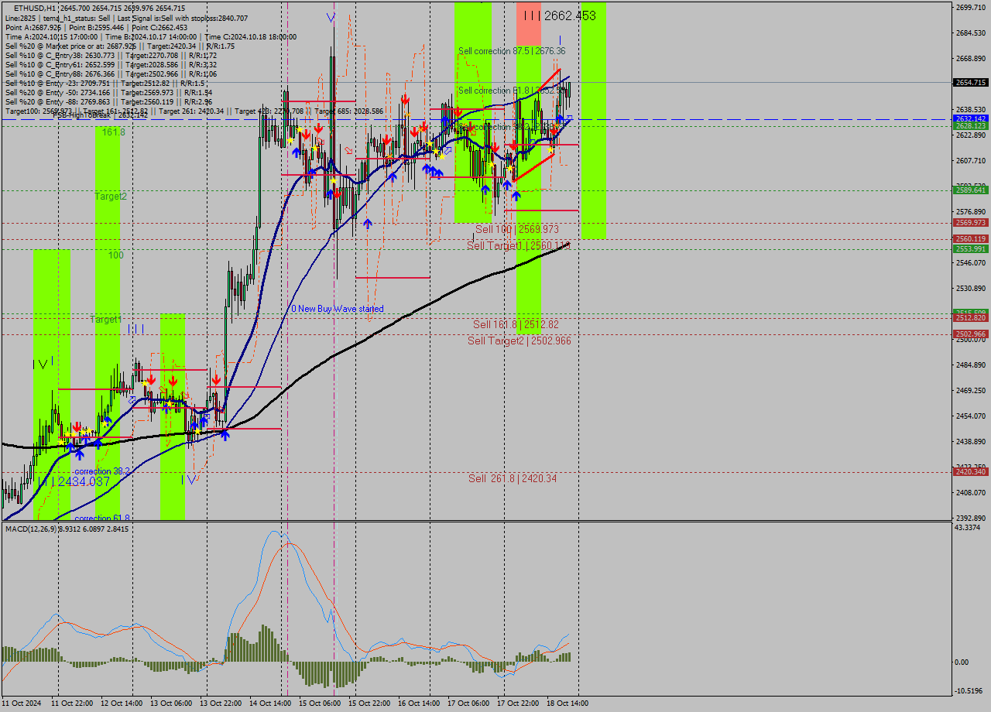Select the 'Sell %10 @ C_Entry38' line
The height and width of the screenshot is (712, 991).
pos(111,55)
